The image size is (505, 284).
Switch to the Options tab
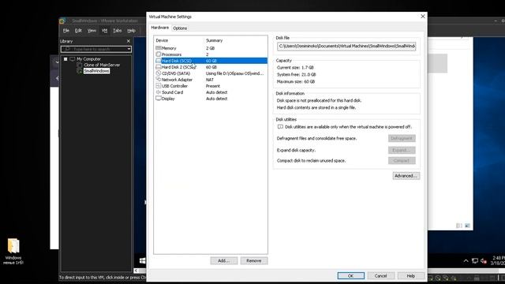pos(180,28)
